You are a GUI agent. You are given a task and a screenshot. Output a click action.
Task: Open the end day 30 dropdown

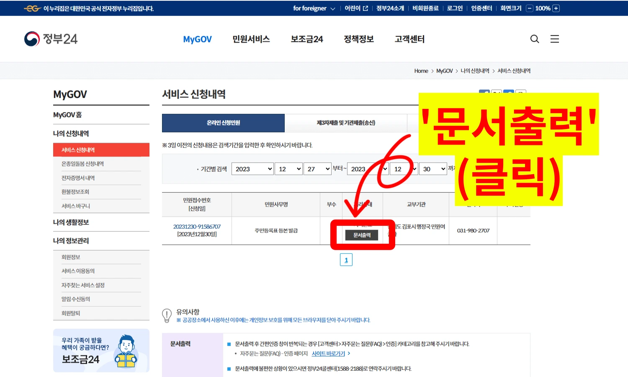(433, 169)
